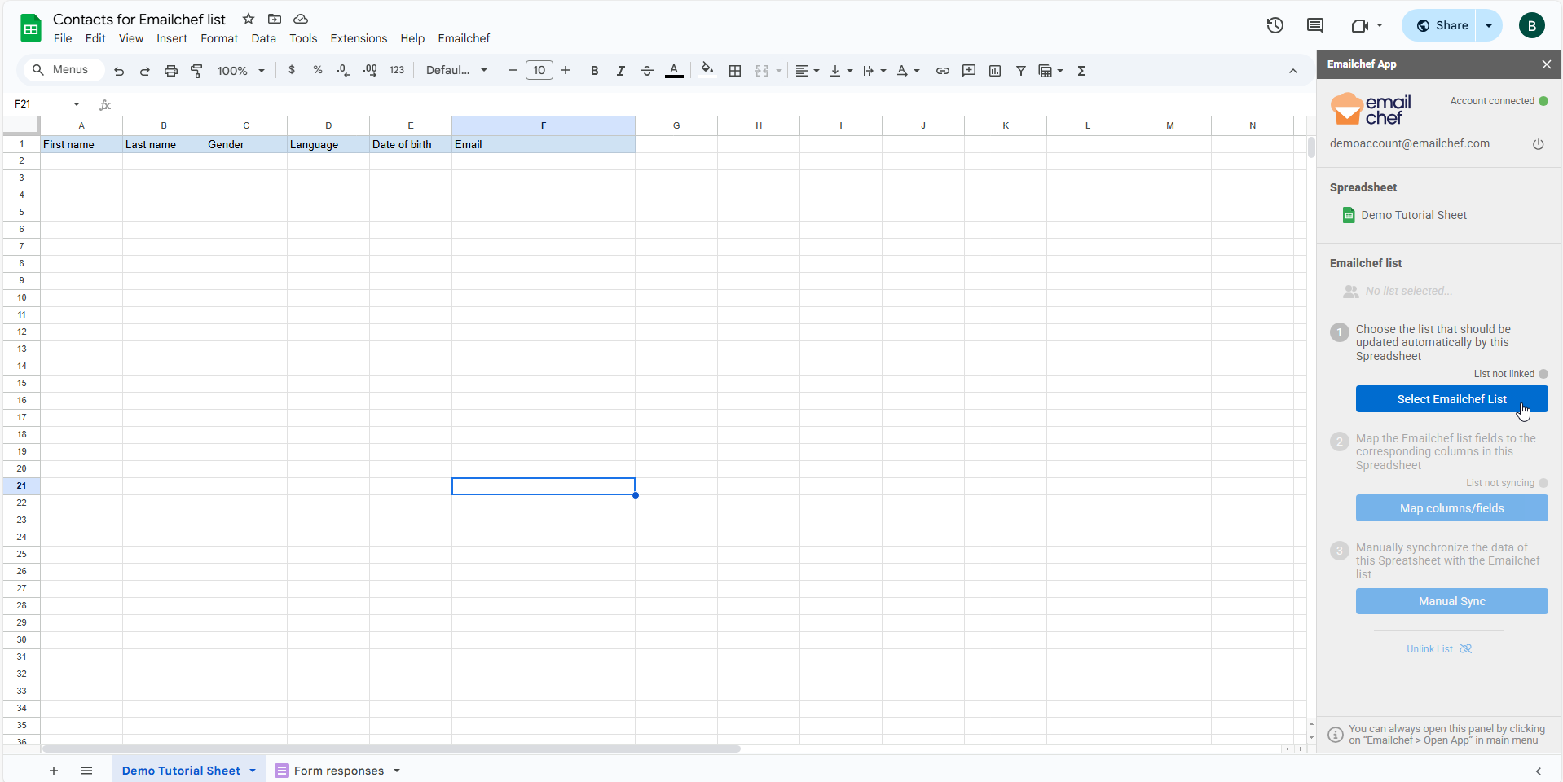Image resolution: width=1563 pixels, height=782 pixels.
Task: Toggle strikethrough formatting
Action: point(647,71)
